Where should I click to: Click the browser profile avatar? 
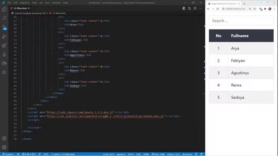(270, 9)
